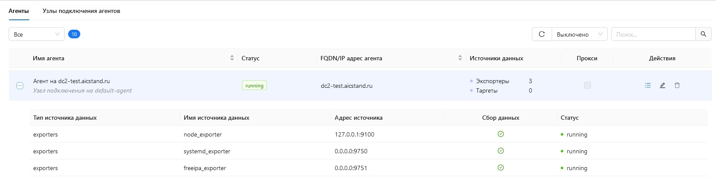Toggle the Прокси checkbox for the agent
The image size is (716, 180).
click(587, 85)
